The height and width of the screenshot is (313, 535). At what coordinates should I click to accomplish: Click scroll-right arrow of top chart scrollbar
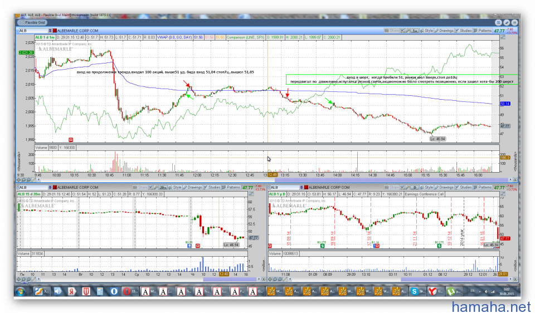[510, 180]
